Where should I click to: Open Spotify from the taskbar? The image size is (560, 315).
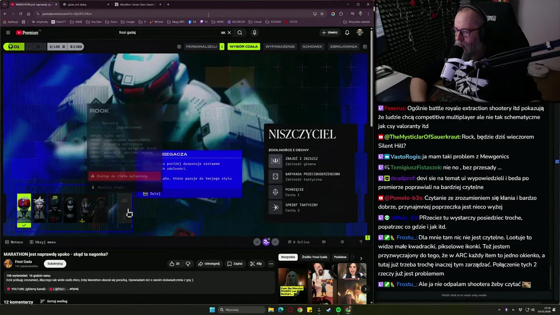click(x=338, y=310)
